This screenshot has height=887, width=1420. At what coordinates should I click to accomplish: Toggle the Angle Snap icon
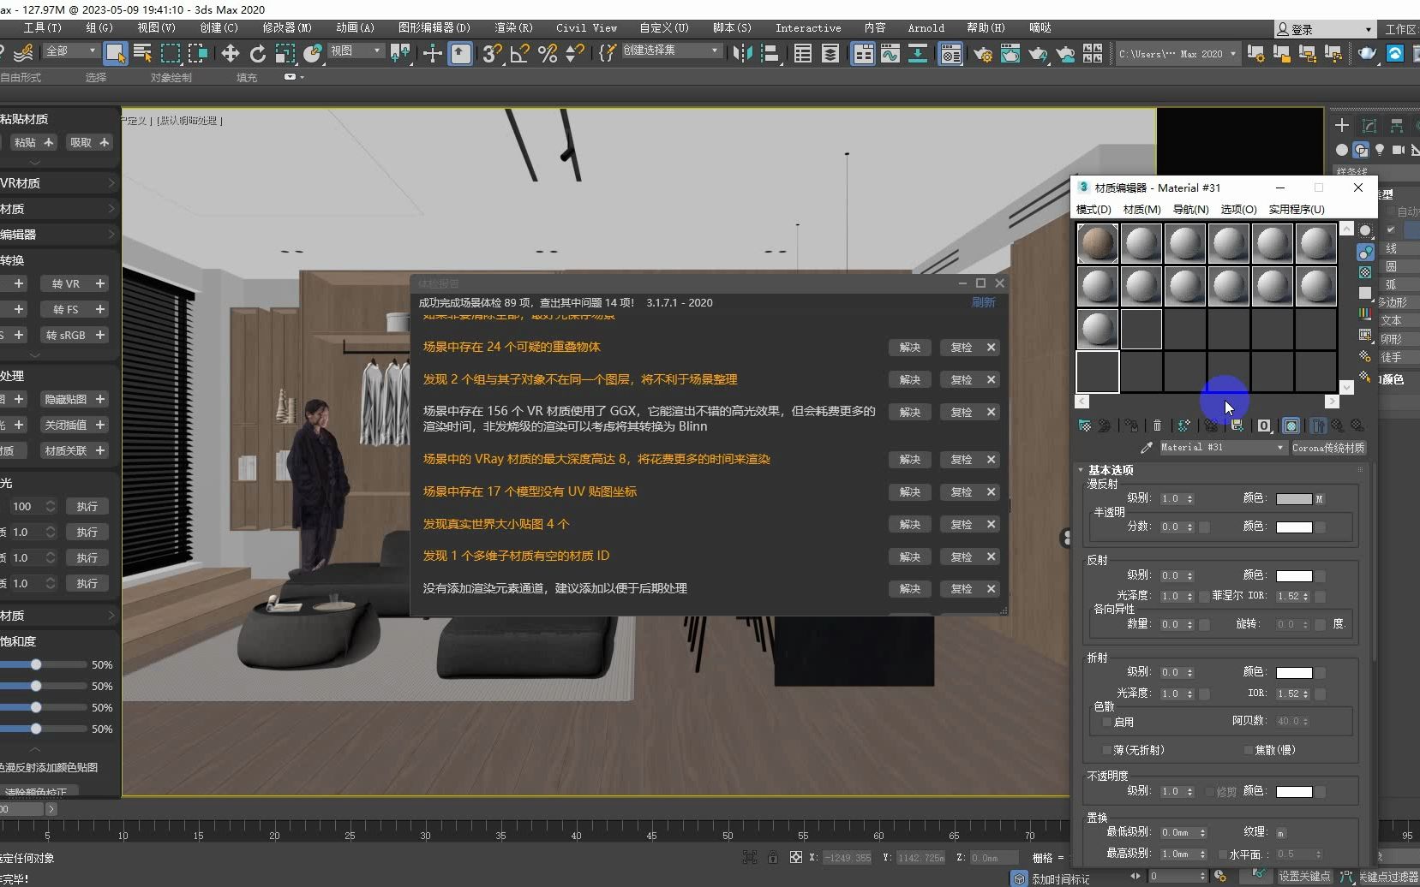[x=518, y=54]
